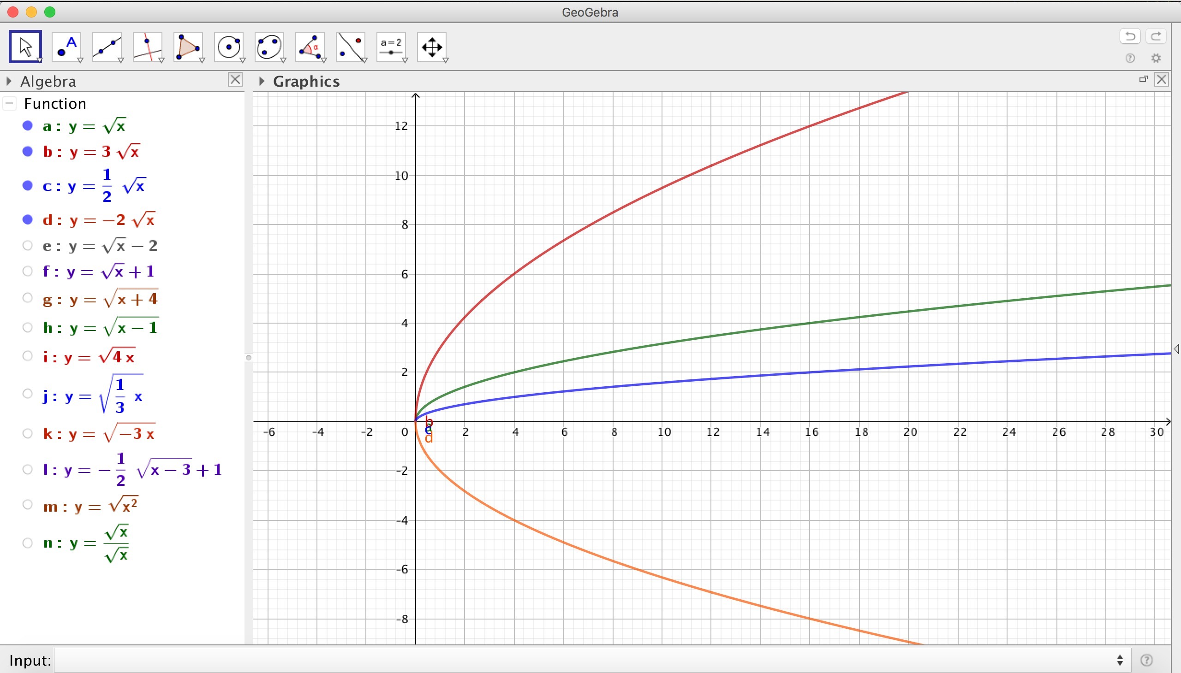Open the input bar symbol dropdown
The height and width of the screenshot is (673, 1181).
pyautogui.click(x=1120, y=660)
